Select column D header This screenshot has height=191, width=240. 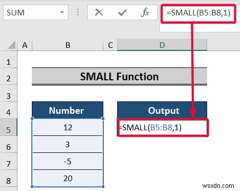coord(162,45)
